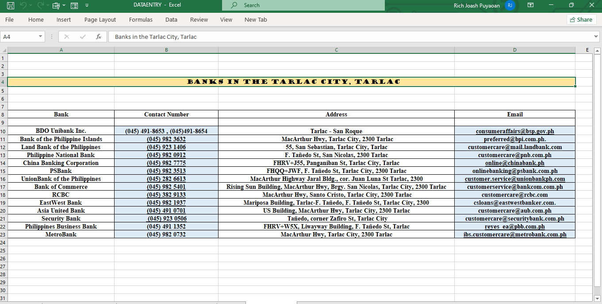Open the Review tab
602x304 pixels.
199,19
